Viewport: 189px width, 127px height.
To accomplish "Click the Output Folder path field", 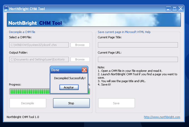I will (x=39, y=59).
